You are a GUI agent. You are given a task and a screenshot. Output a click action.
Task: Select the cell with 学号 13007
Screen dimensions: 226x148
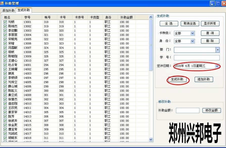pyautogui.click(x=27, y=48)
